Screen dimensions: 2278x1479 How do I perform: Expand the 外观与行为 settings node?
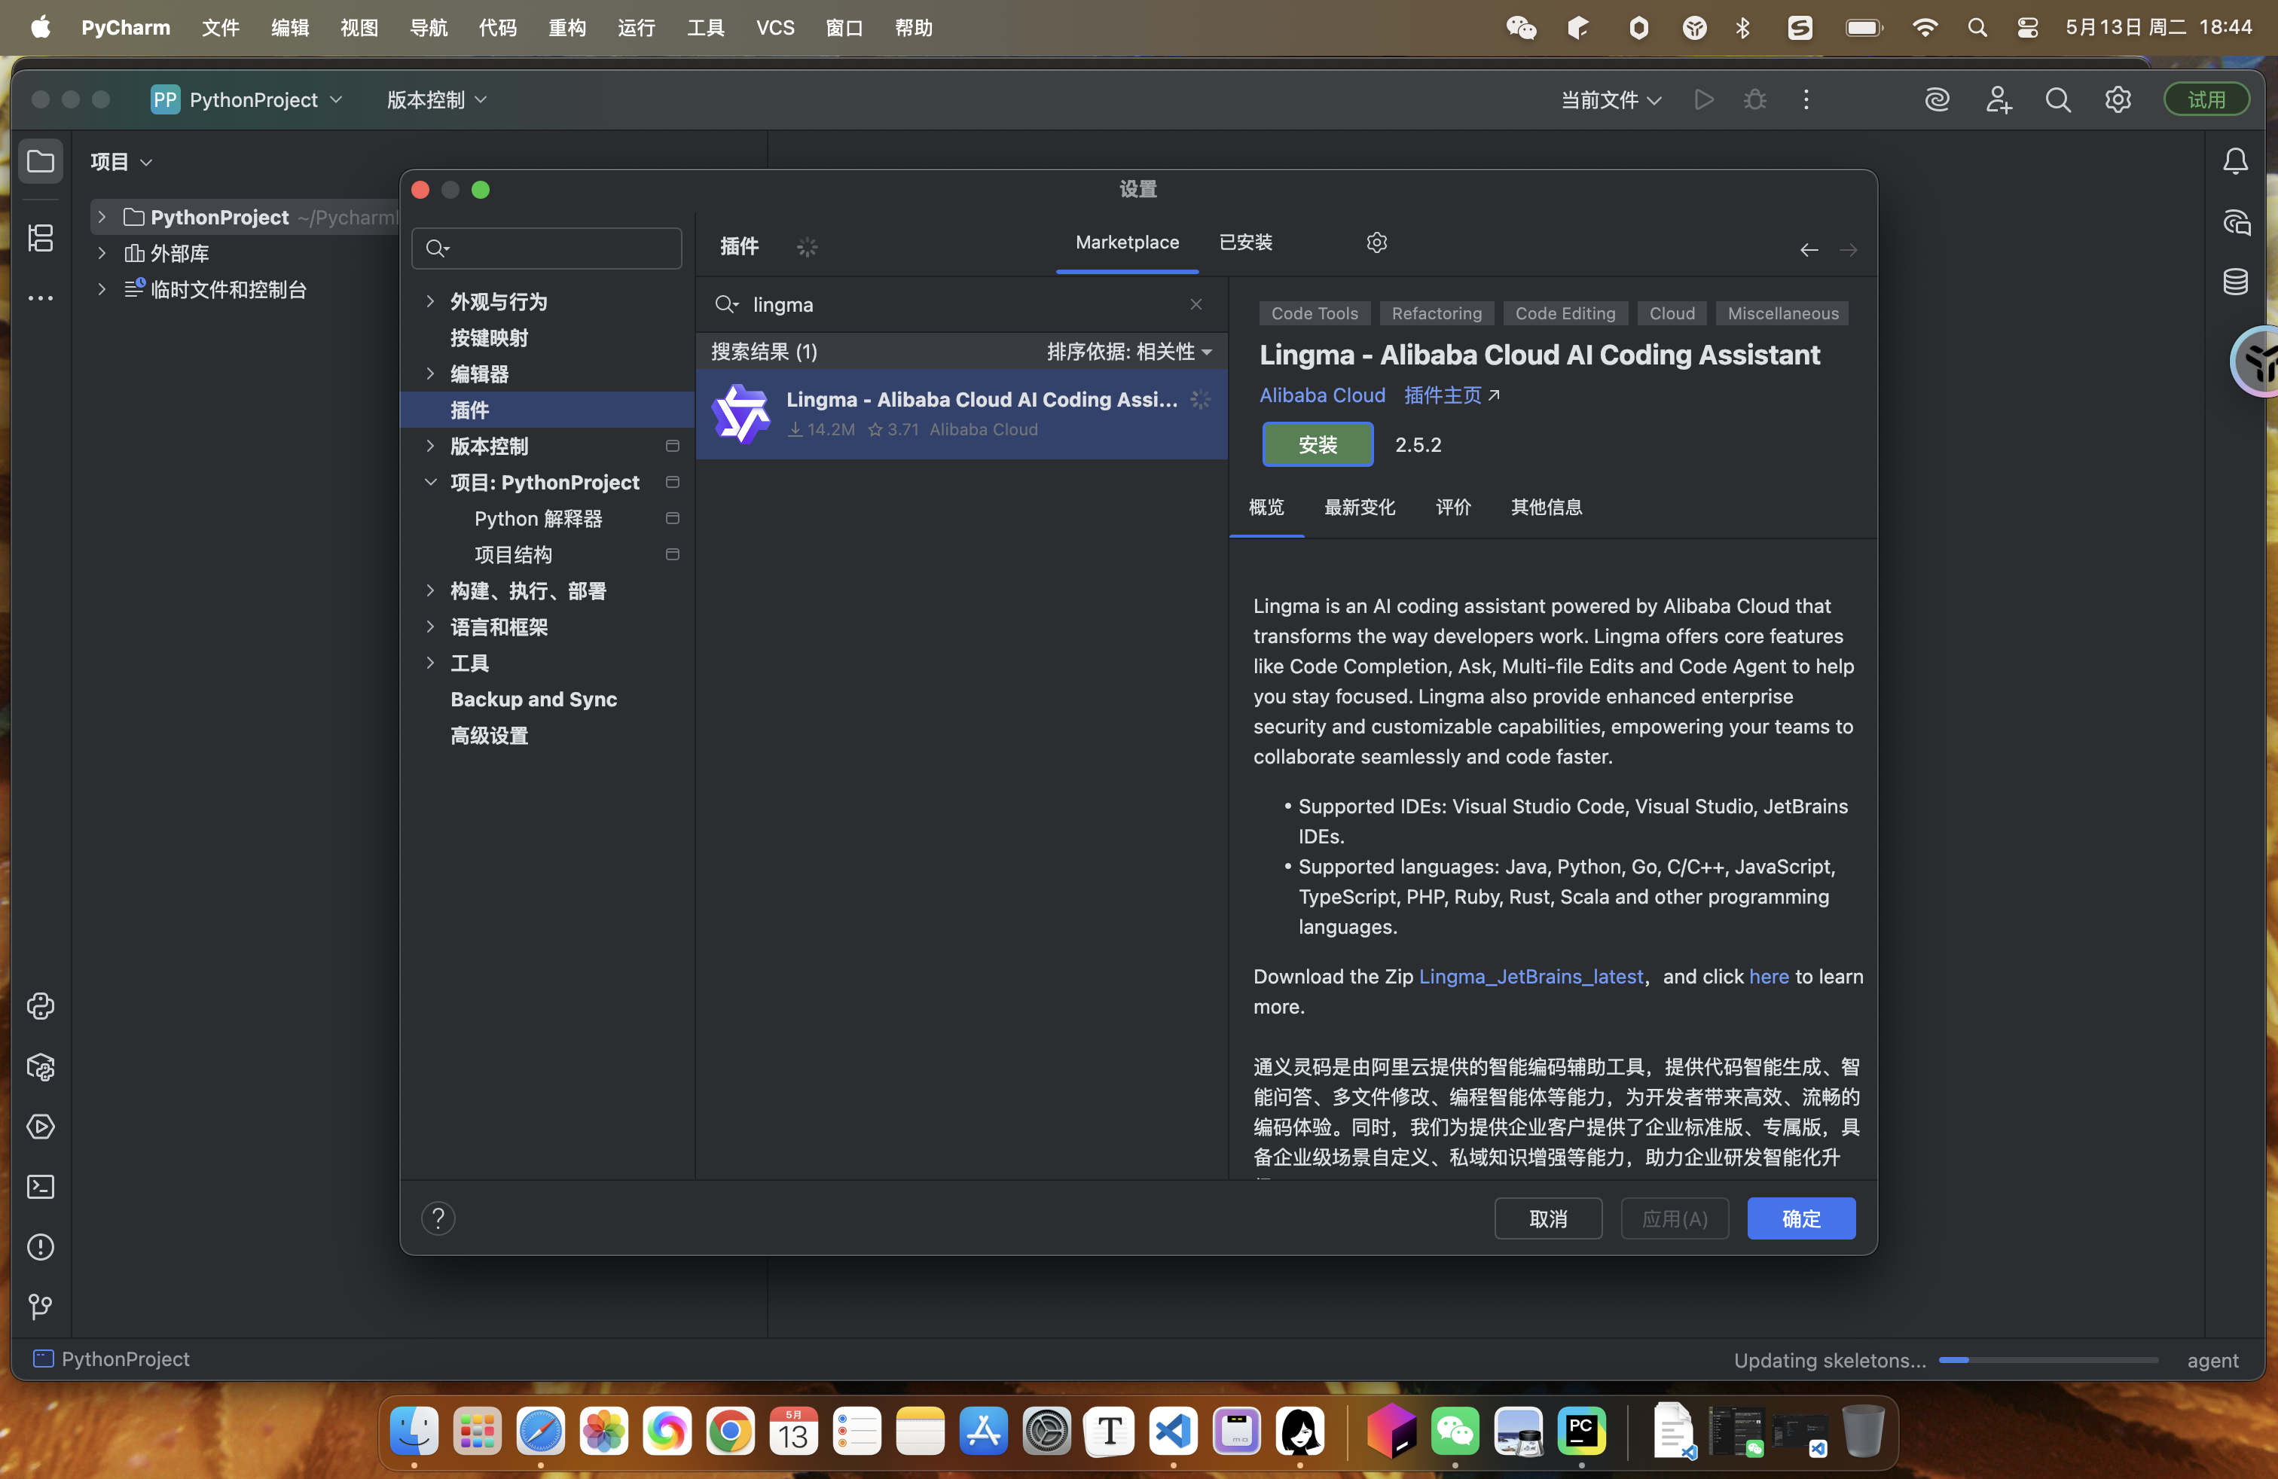pos(431,301)
